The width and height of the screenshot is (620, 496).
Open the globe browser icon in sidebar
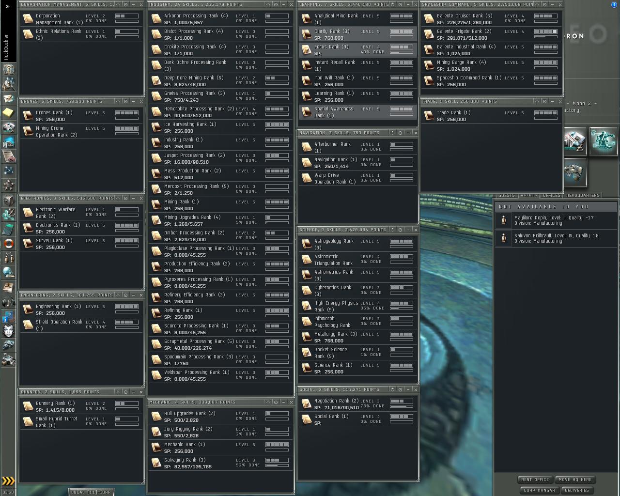8,272
